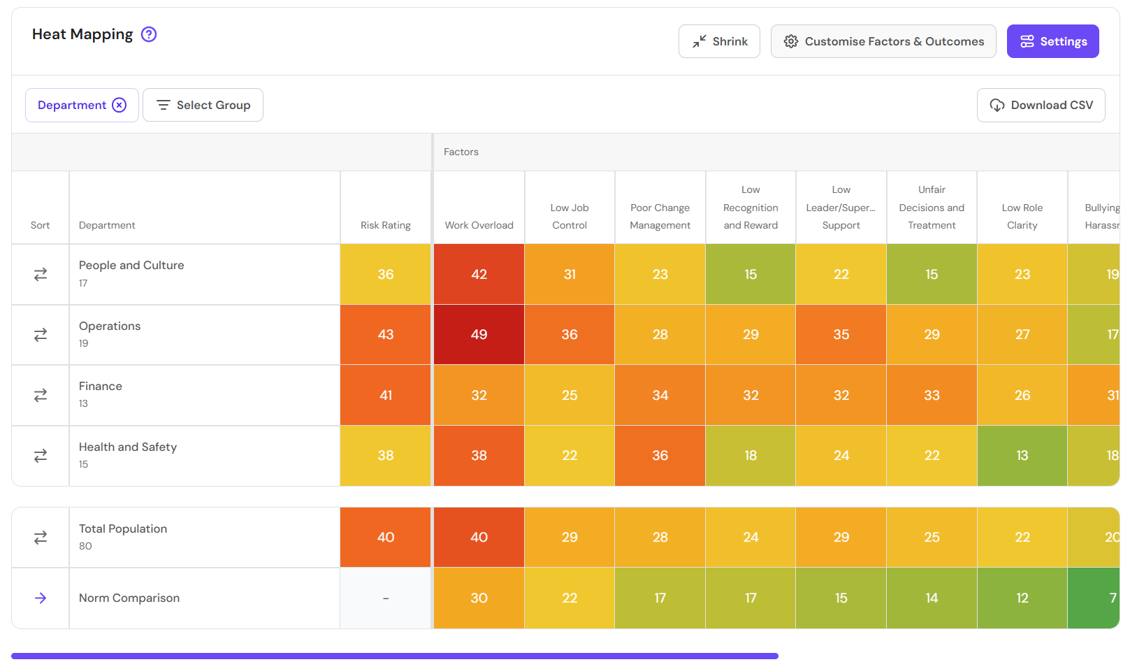The height and width of the screenshot is (669, 1137).
Task: Click the Finance Risk Rating cell showing 41
Action: tap(385, 395)
